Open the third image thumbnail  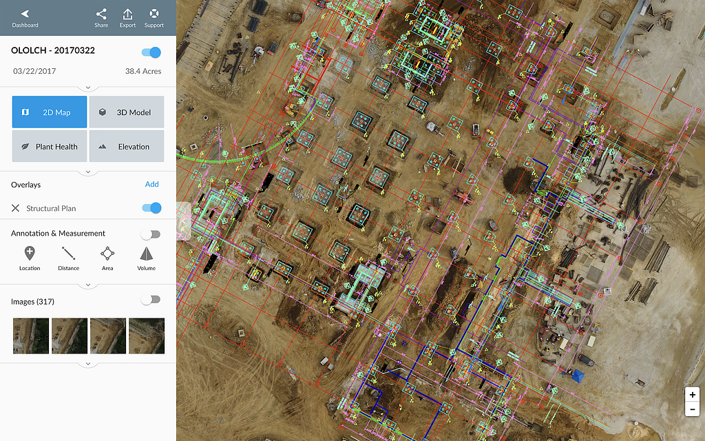pos(108,336)
